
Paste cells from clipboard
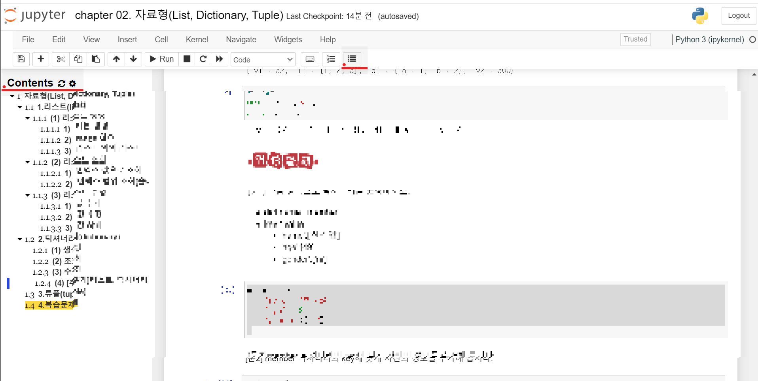coord(95,59)
